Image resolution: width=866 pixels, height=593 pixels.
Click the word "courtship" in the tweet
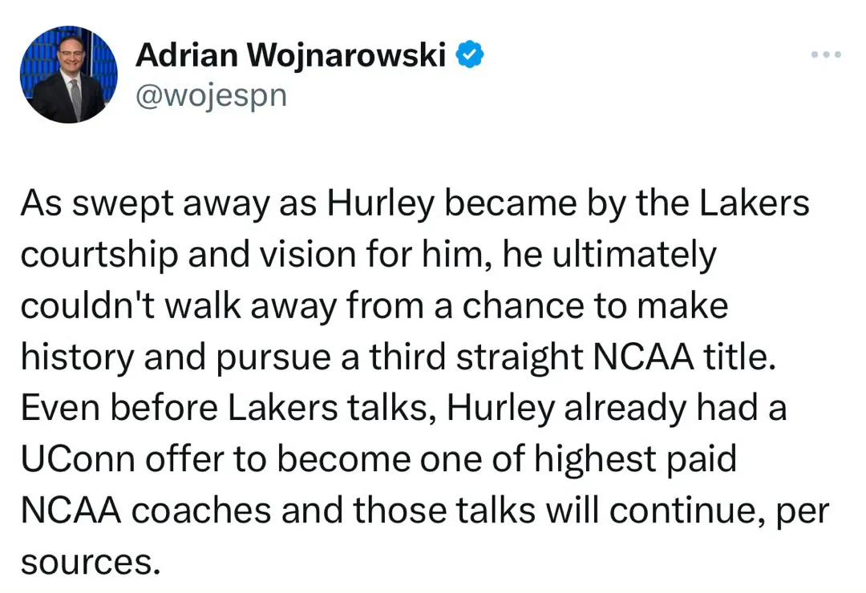(99, 256)
